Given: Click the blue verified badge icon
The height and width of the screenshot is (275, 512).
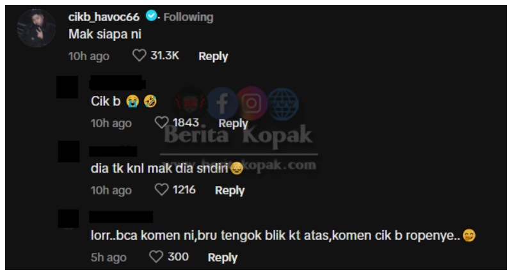Looking at the screenshot, I should coord(151,15).
